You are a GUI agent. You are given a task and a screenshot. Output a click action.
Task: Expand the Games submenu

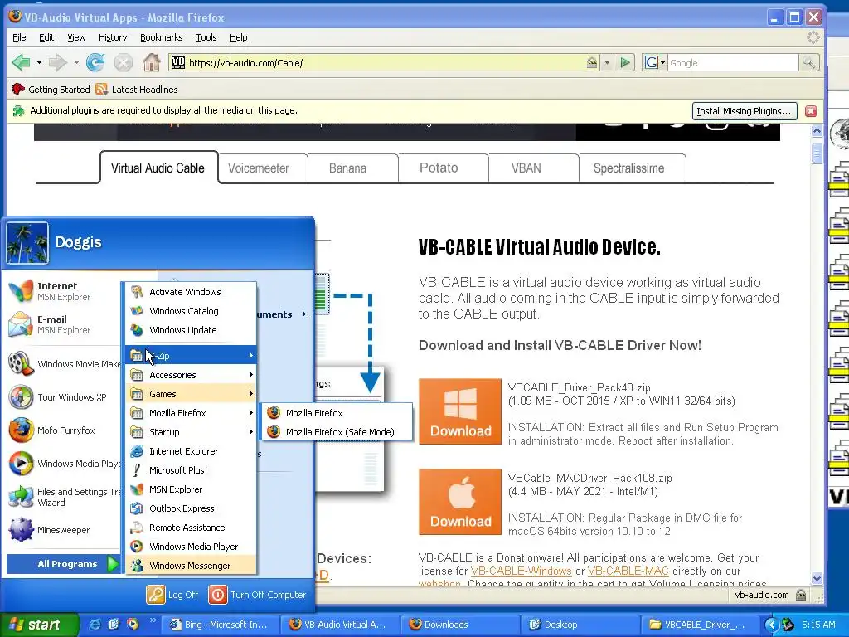coord(191,394)
